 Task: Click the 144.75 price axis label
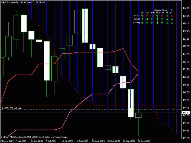pyautogui.click(x=186, y=108)
